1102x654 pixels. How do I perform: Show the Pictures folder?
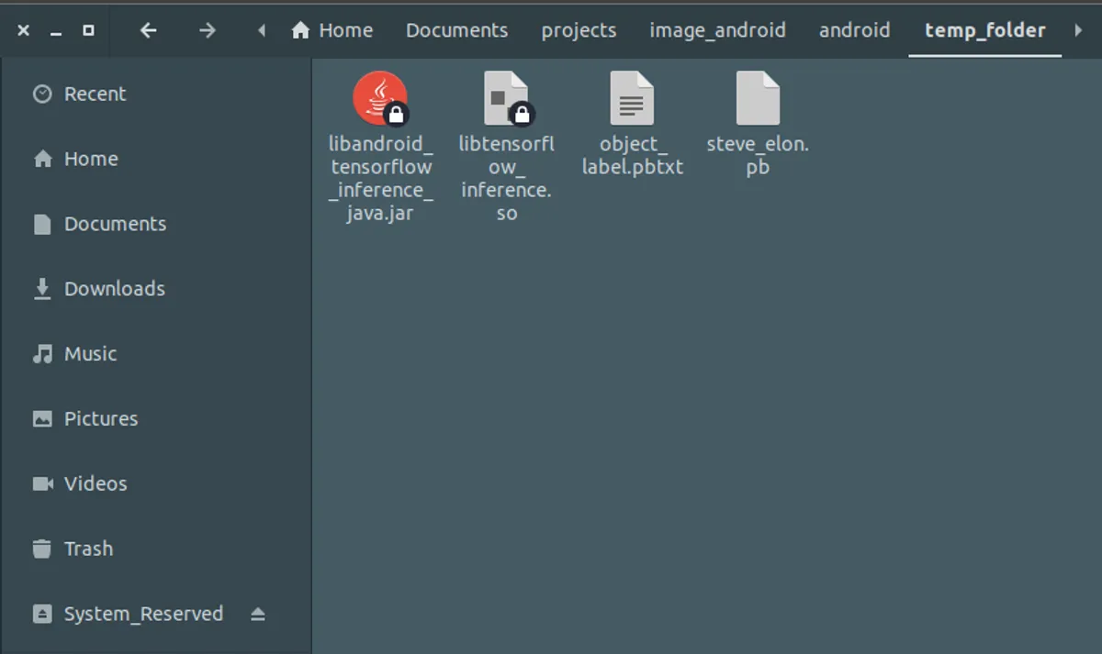pyautogui.click(x=100, y=419)
